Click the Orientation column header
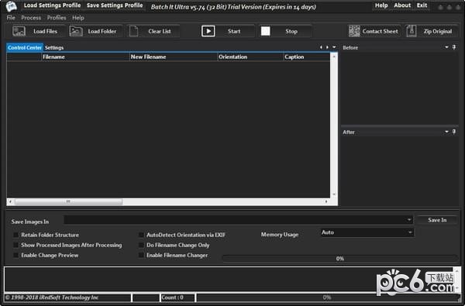Screen dimensions: 465x306 250,57
